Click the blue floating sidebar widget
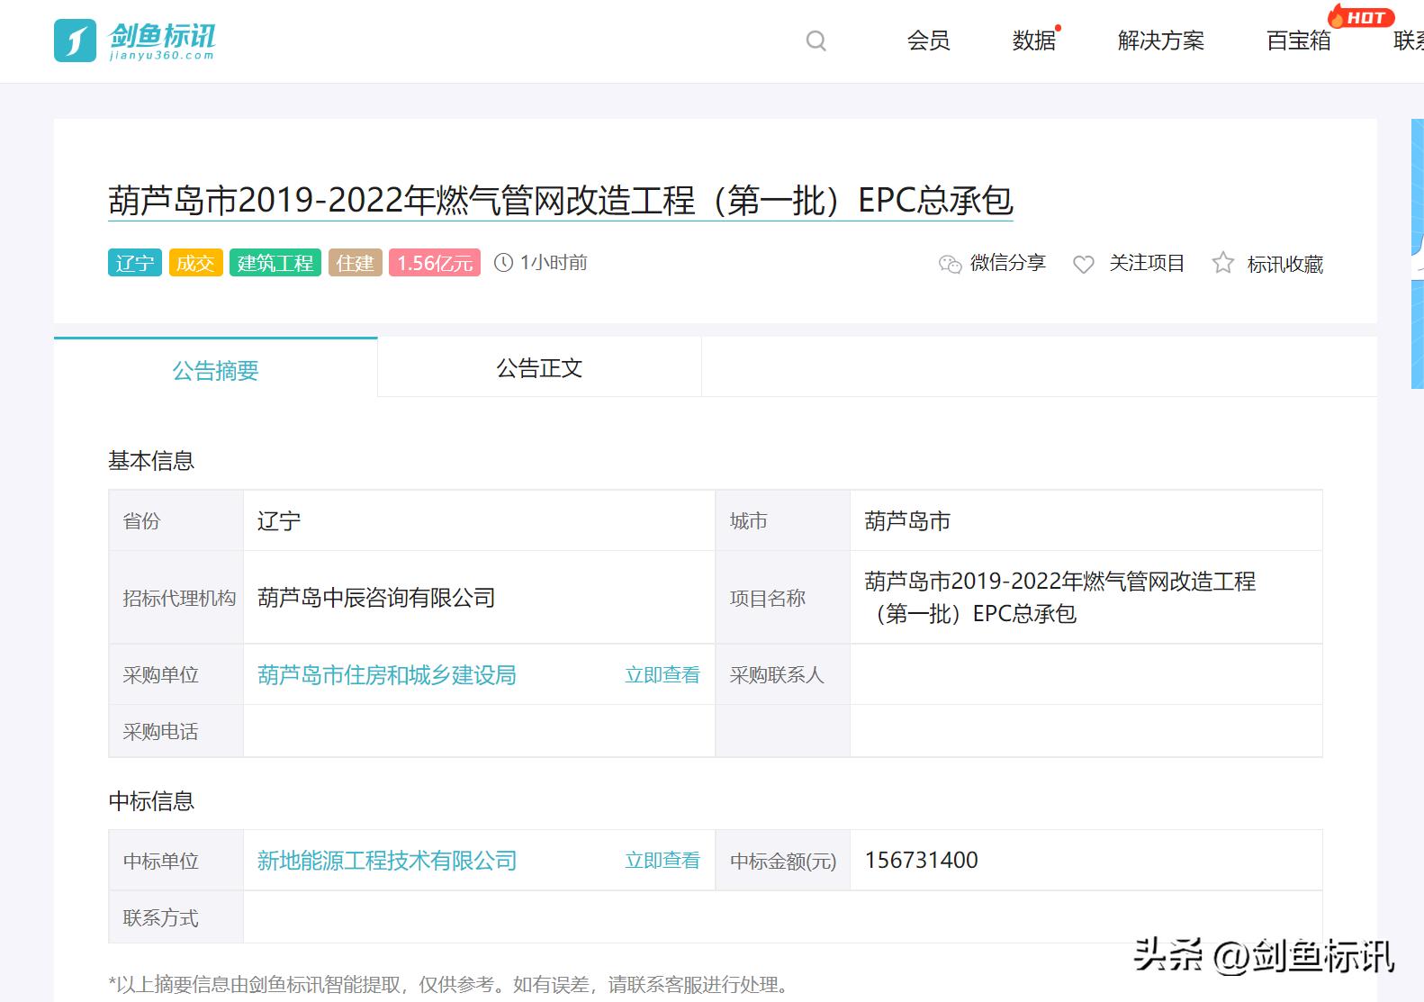1424x1002 pixels. 1418,254
